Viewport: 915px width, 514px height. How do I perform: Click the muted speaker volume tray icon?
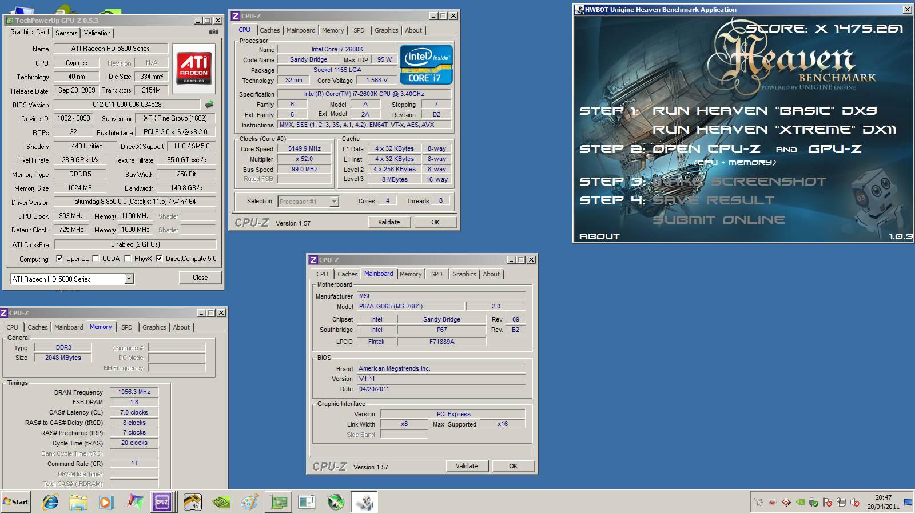(855, 502)
